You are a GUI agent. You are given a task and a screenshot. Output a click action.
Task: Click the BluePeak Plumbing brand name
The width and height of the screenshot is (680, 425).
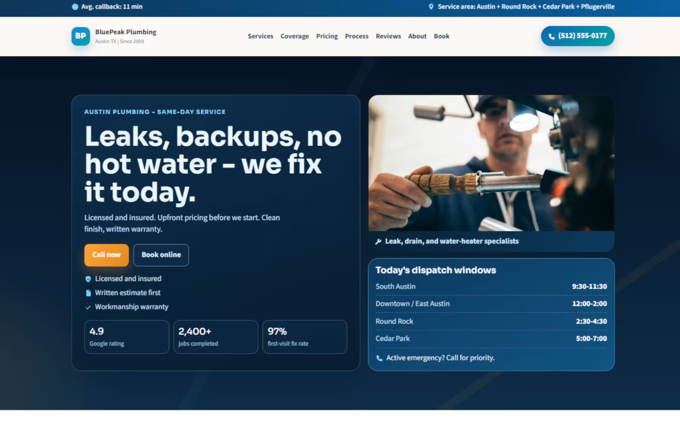click(x=126, y=32)
